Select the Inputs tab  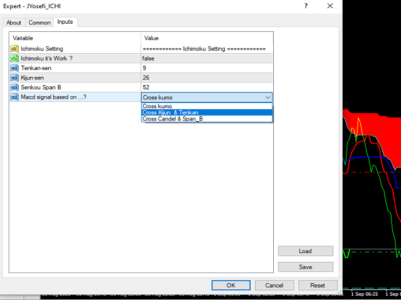(65, 22)
